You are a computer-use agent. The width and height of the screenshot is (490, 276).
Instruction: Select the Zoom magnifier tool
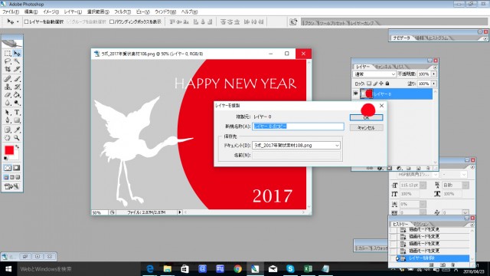coord(17,138)
